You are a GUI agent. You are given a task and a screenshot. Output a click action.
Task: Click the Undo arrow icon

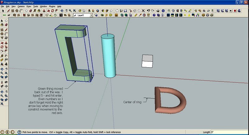(148, 11)
